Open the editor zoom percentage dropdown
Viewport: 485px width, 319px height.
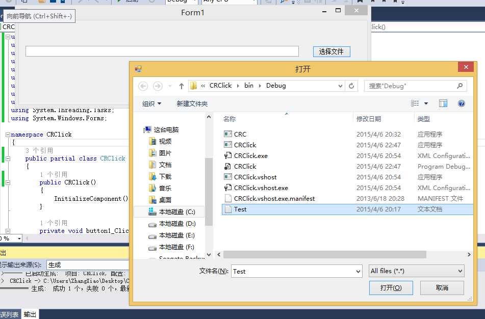(19, 238)
